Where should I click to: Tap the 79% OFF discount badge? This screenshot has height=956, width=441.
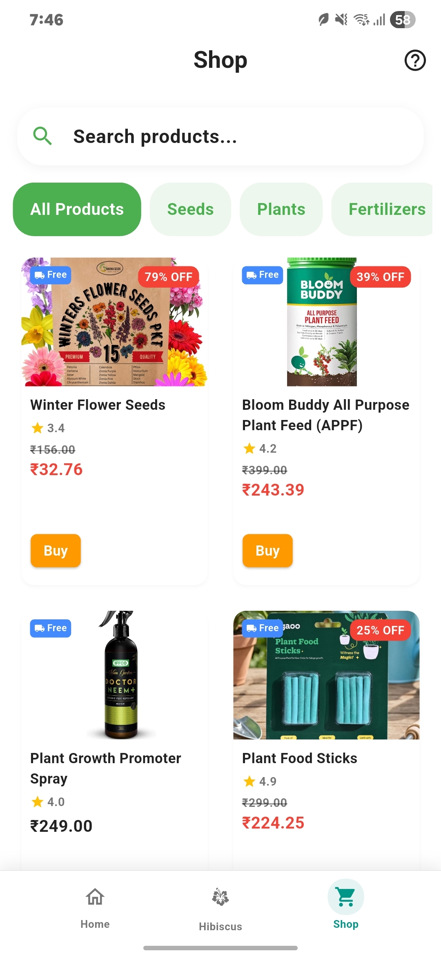(169, 277)
